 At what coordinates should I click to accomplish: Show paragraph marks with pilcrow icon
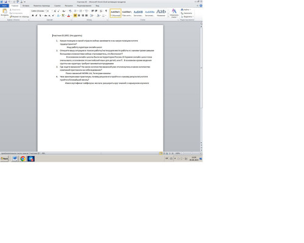coord(106,11)
